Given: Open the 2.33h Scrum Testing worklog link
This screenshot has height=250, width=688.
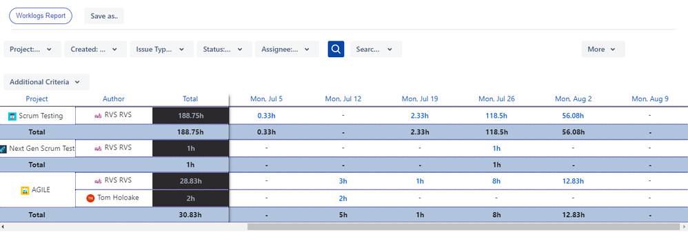Looking at the screenshot, I should pyautogui.click(x=420, y=116).
